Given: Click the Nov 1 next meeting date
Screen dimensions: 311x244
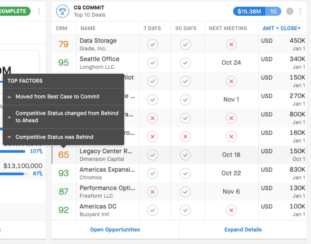Looking at the screenshot, I should coord(231,99).
